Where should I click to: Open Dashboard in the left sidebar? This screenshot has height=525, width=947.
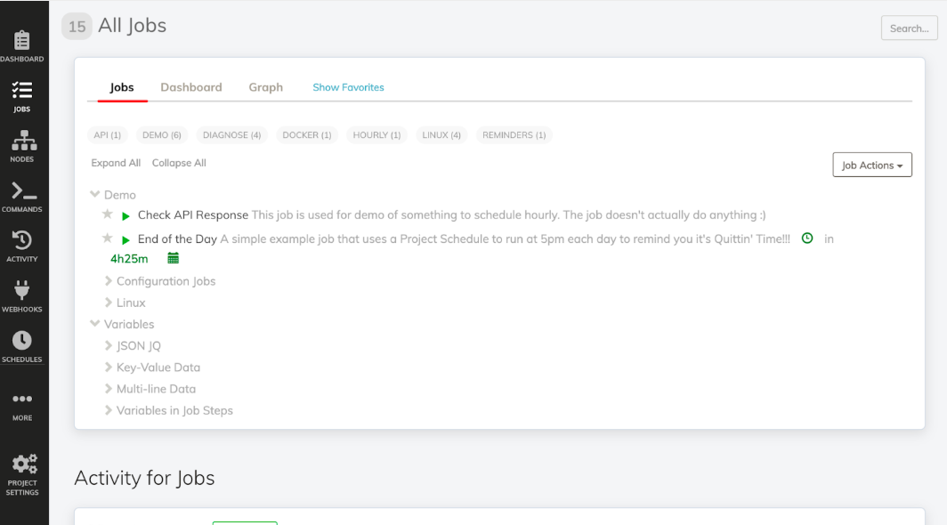[22, 46]
